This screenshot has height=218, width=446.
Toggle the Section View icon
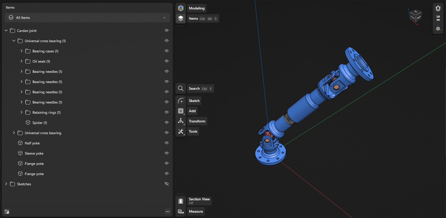(x=181, y=201)
